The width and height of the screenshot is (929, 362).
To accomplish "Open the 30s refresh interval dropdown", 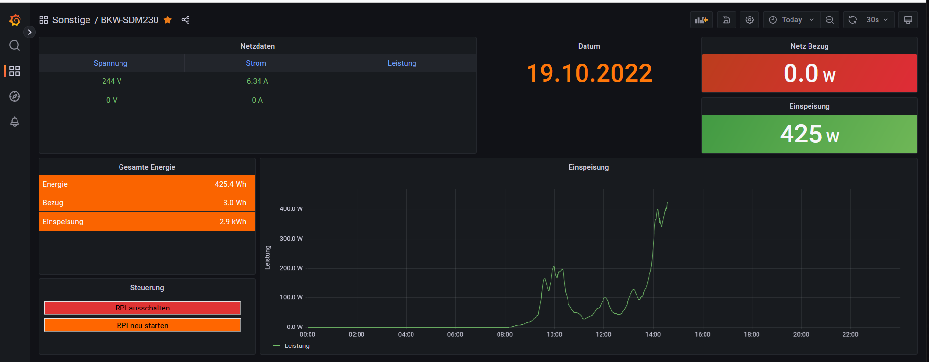I will tap(877, 20).
